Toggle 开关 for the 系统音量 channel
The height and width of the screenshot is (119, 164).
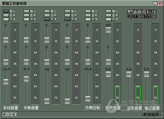6,19
